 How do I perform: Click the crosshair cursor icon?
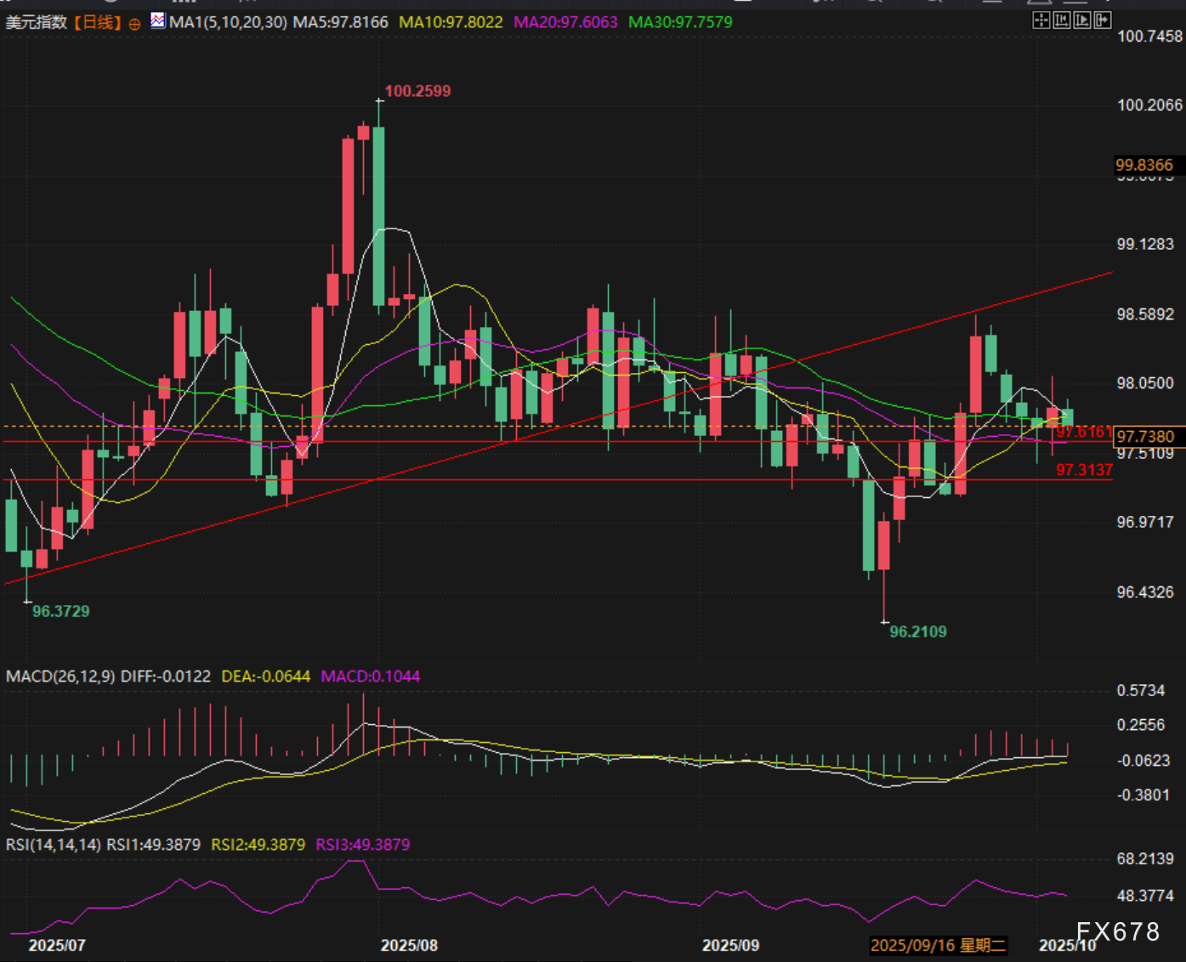coord(1041,20)
